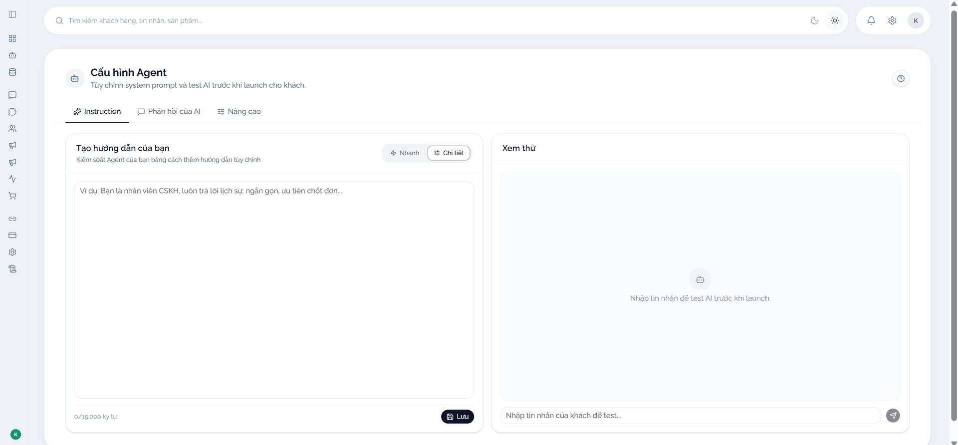The image size is (958, 445).
Task: Select the Chi tiết detailed mode
Action: click(x=449, y=153)
